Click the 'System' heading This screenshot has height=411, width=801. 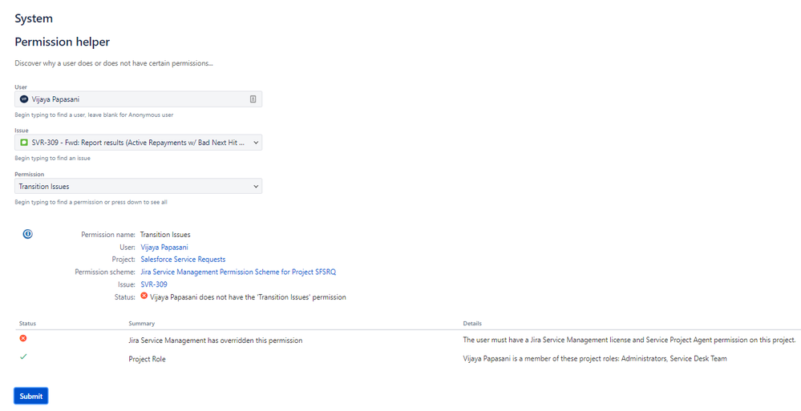point(34,18)
